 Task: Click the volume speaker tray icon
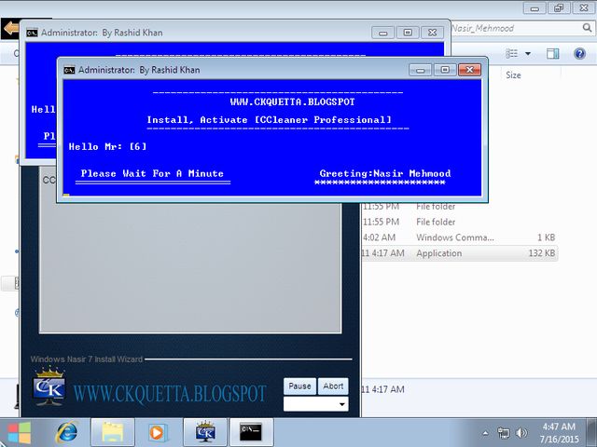tap(521, 433)
